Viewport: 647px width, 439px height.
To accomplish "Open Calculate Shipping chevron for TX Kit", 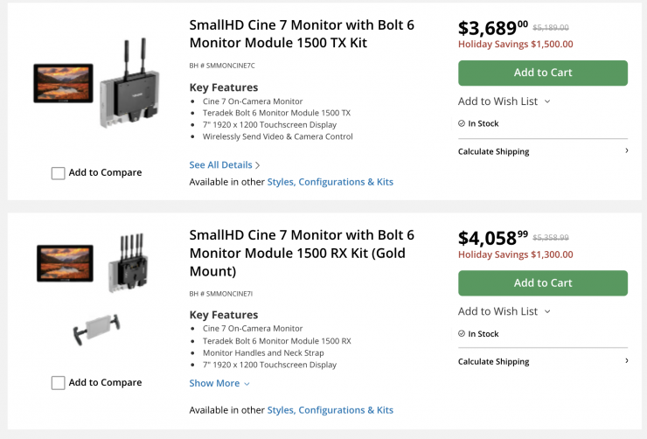I will click(626, 151).
